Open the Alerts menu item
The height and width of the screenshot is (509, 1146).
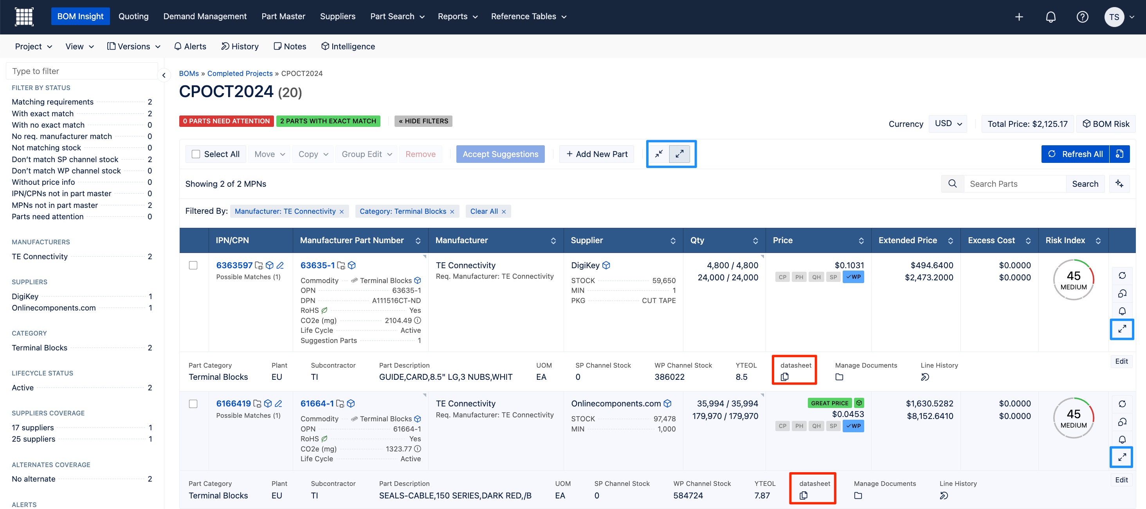pos(190,46)
